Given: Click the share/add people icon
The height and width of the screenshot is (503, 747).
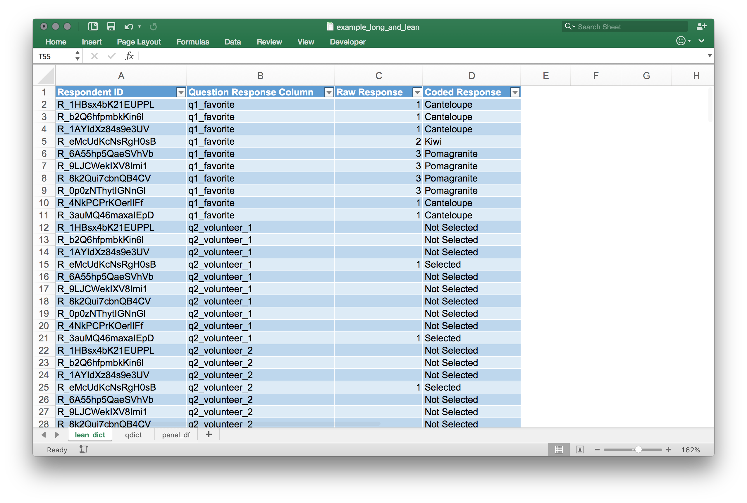Looking at the screenshot, I should (x=701, y=26).
